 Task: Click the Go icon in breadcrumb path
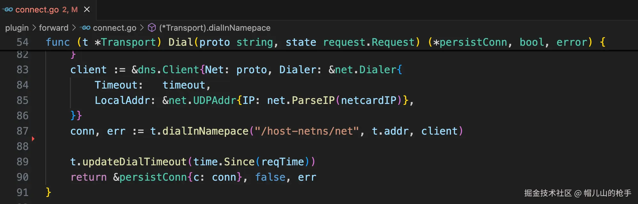(86, 28)
